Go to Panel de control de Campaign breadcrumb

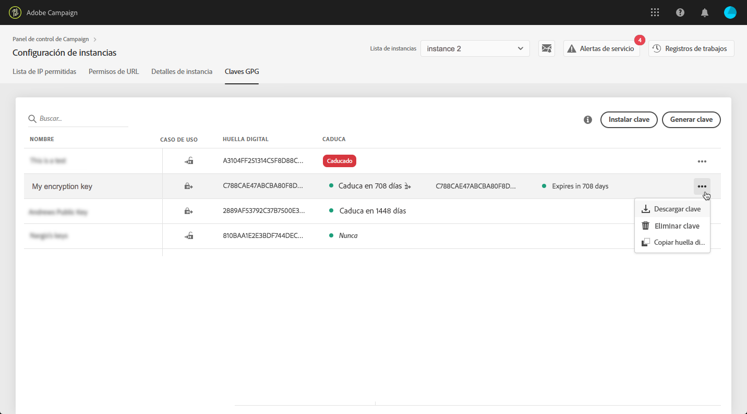[51, 39]
